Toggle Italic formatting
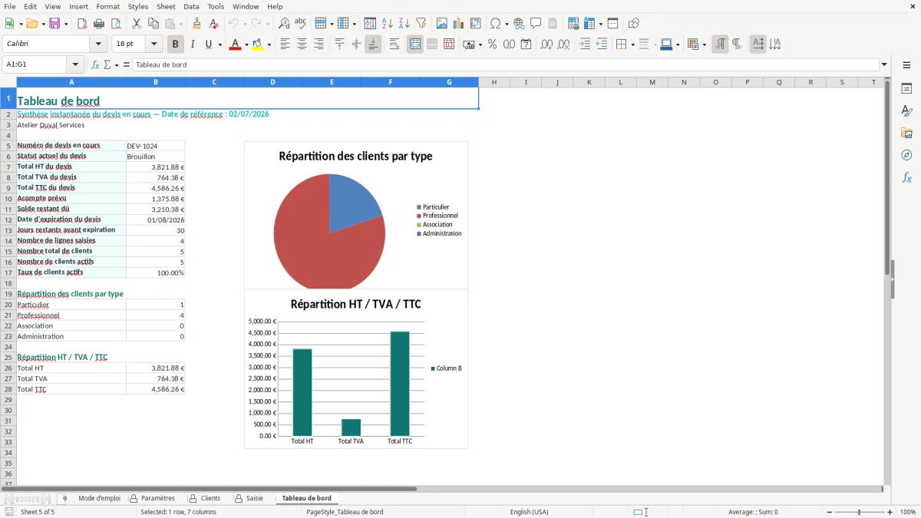 click(x=193, y=45)
